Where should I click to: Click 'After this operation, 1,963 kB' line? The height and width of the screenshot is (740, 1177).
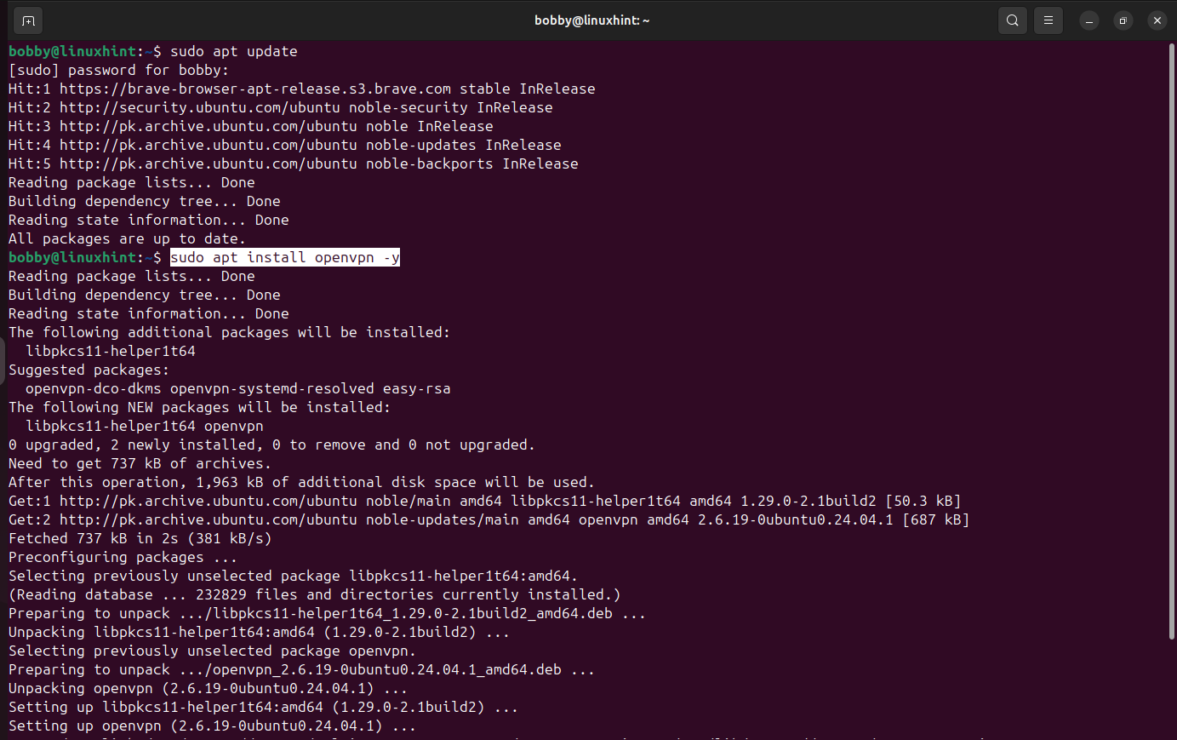[x=301, y=482]
